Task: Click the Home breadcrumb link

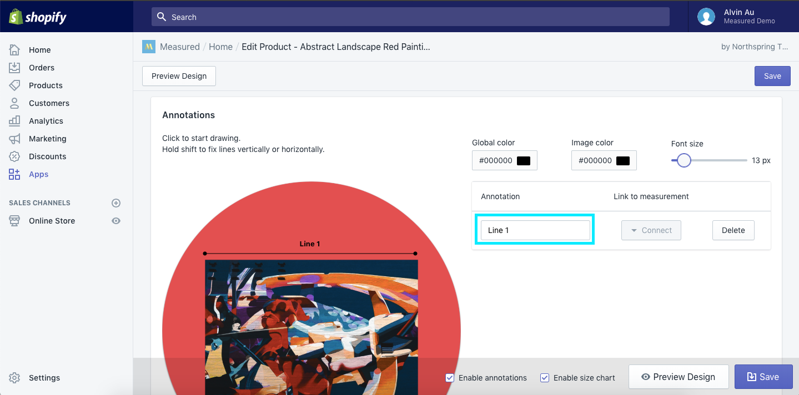Action: (220, 47)
